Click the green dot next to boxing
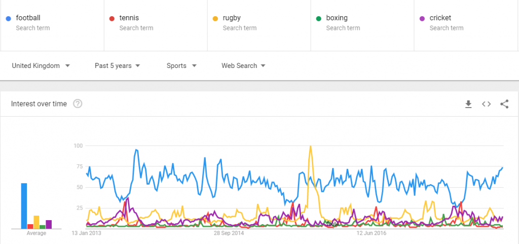Viewport: 519px width, 244px height. [318, 18]
